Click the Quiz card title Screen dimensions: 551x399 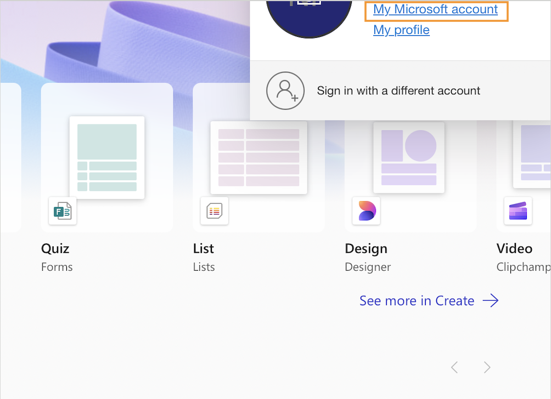[55, 248]
